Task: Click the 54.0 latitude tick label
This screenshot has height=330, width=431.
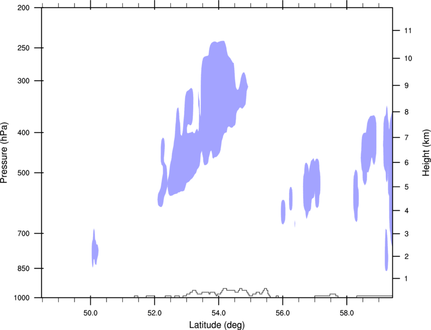Action: [x=219, y=313]
